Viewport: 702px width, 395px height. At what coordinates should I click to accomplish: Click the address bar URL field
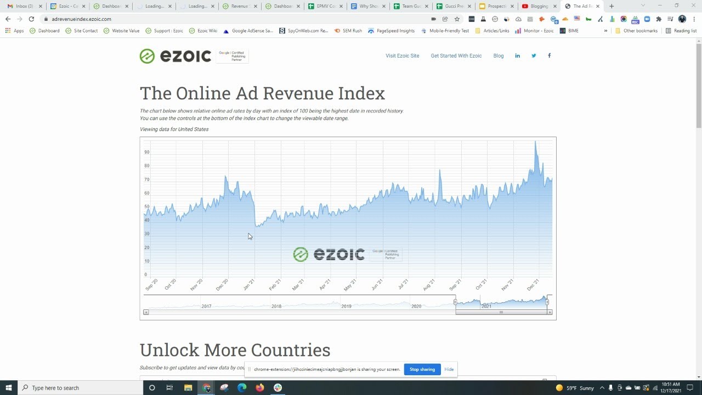point(236,19)
